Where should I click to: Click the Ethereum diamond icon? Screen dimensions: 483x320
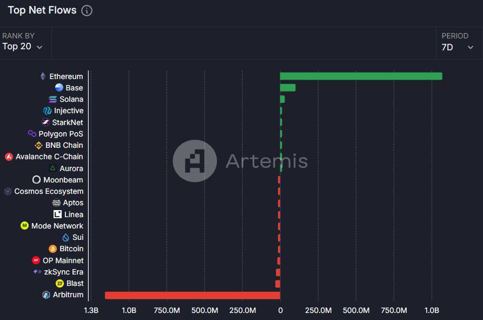(x=43, y=76)
